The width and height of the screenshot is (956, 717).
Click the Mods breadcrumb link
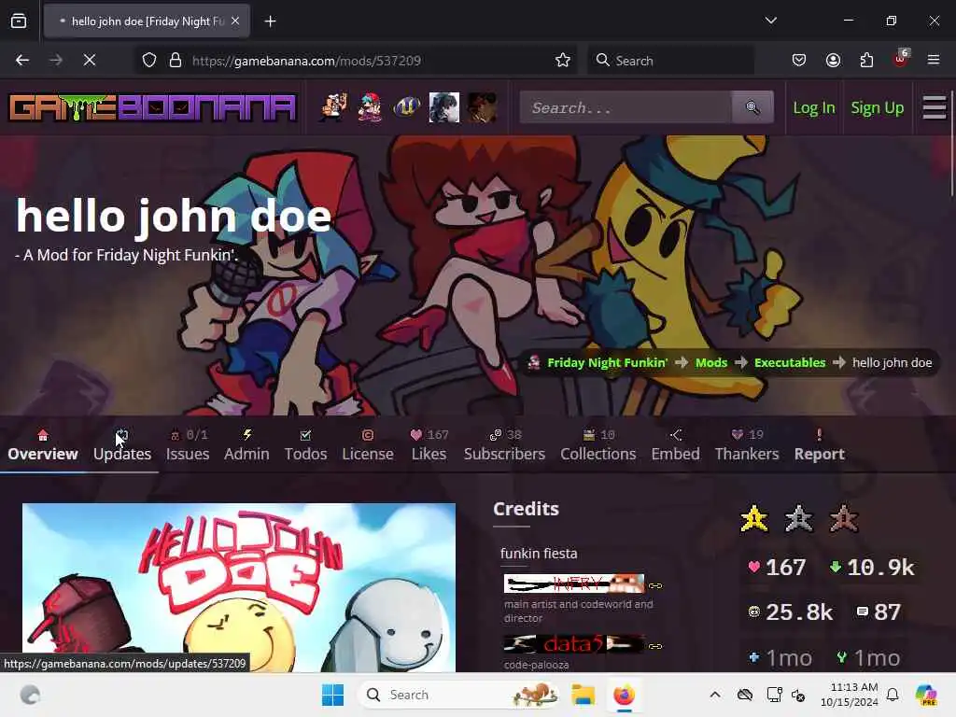click(x=711, y=363)
